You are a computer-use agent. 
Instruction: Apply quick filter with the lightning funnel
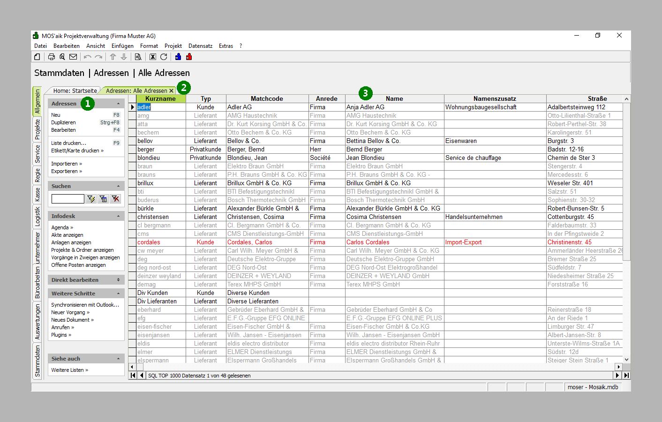[x=91, y=199]
